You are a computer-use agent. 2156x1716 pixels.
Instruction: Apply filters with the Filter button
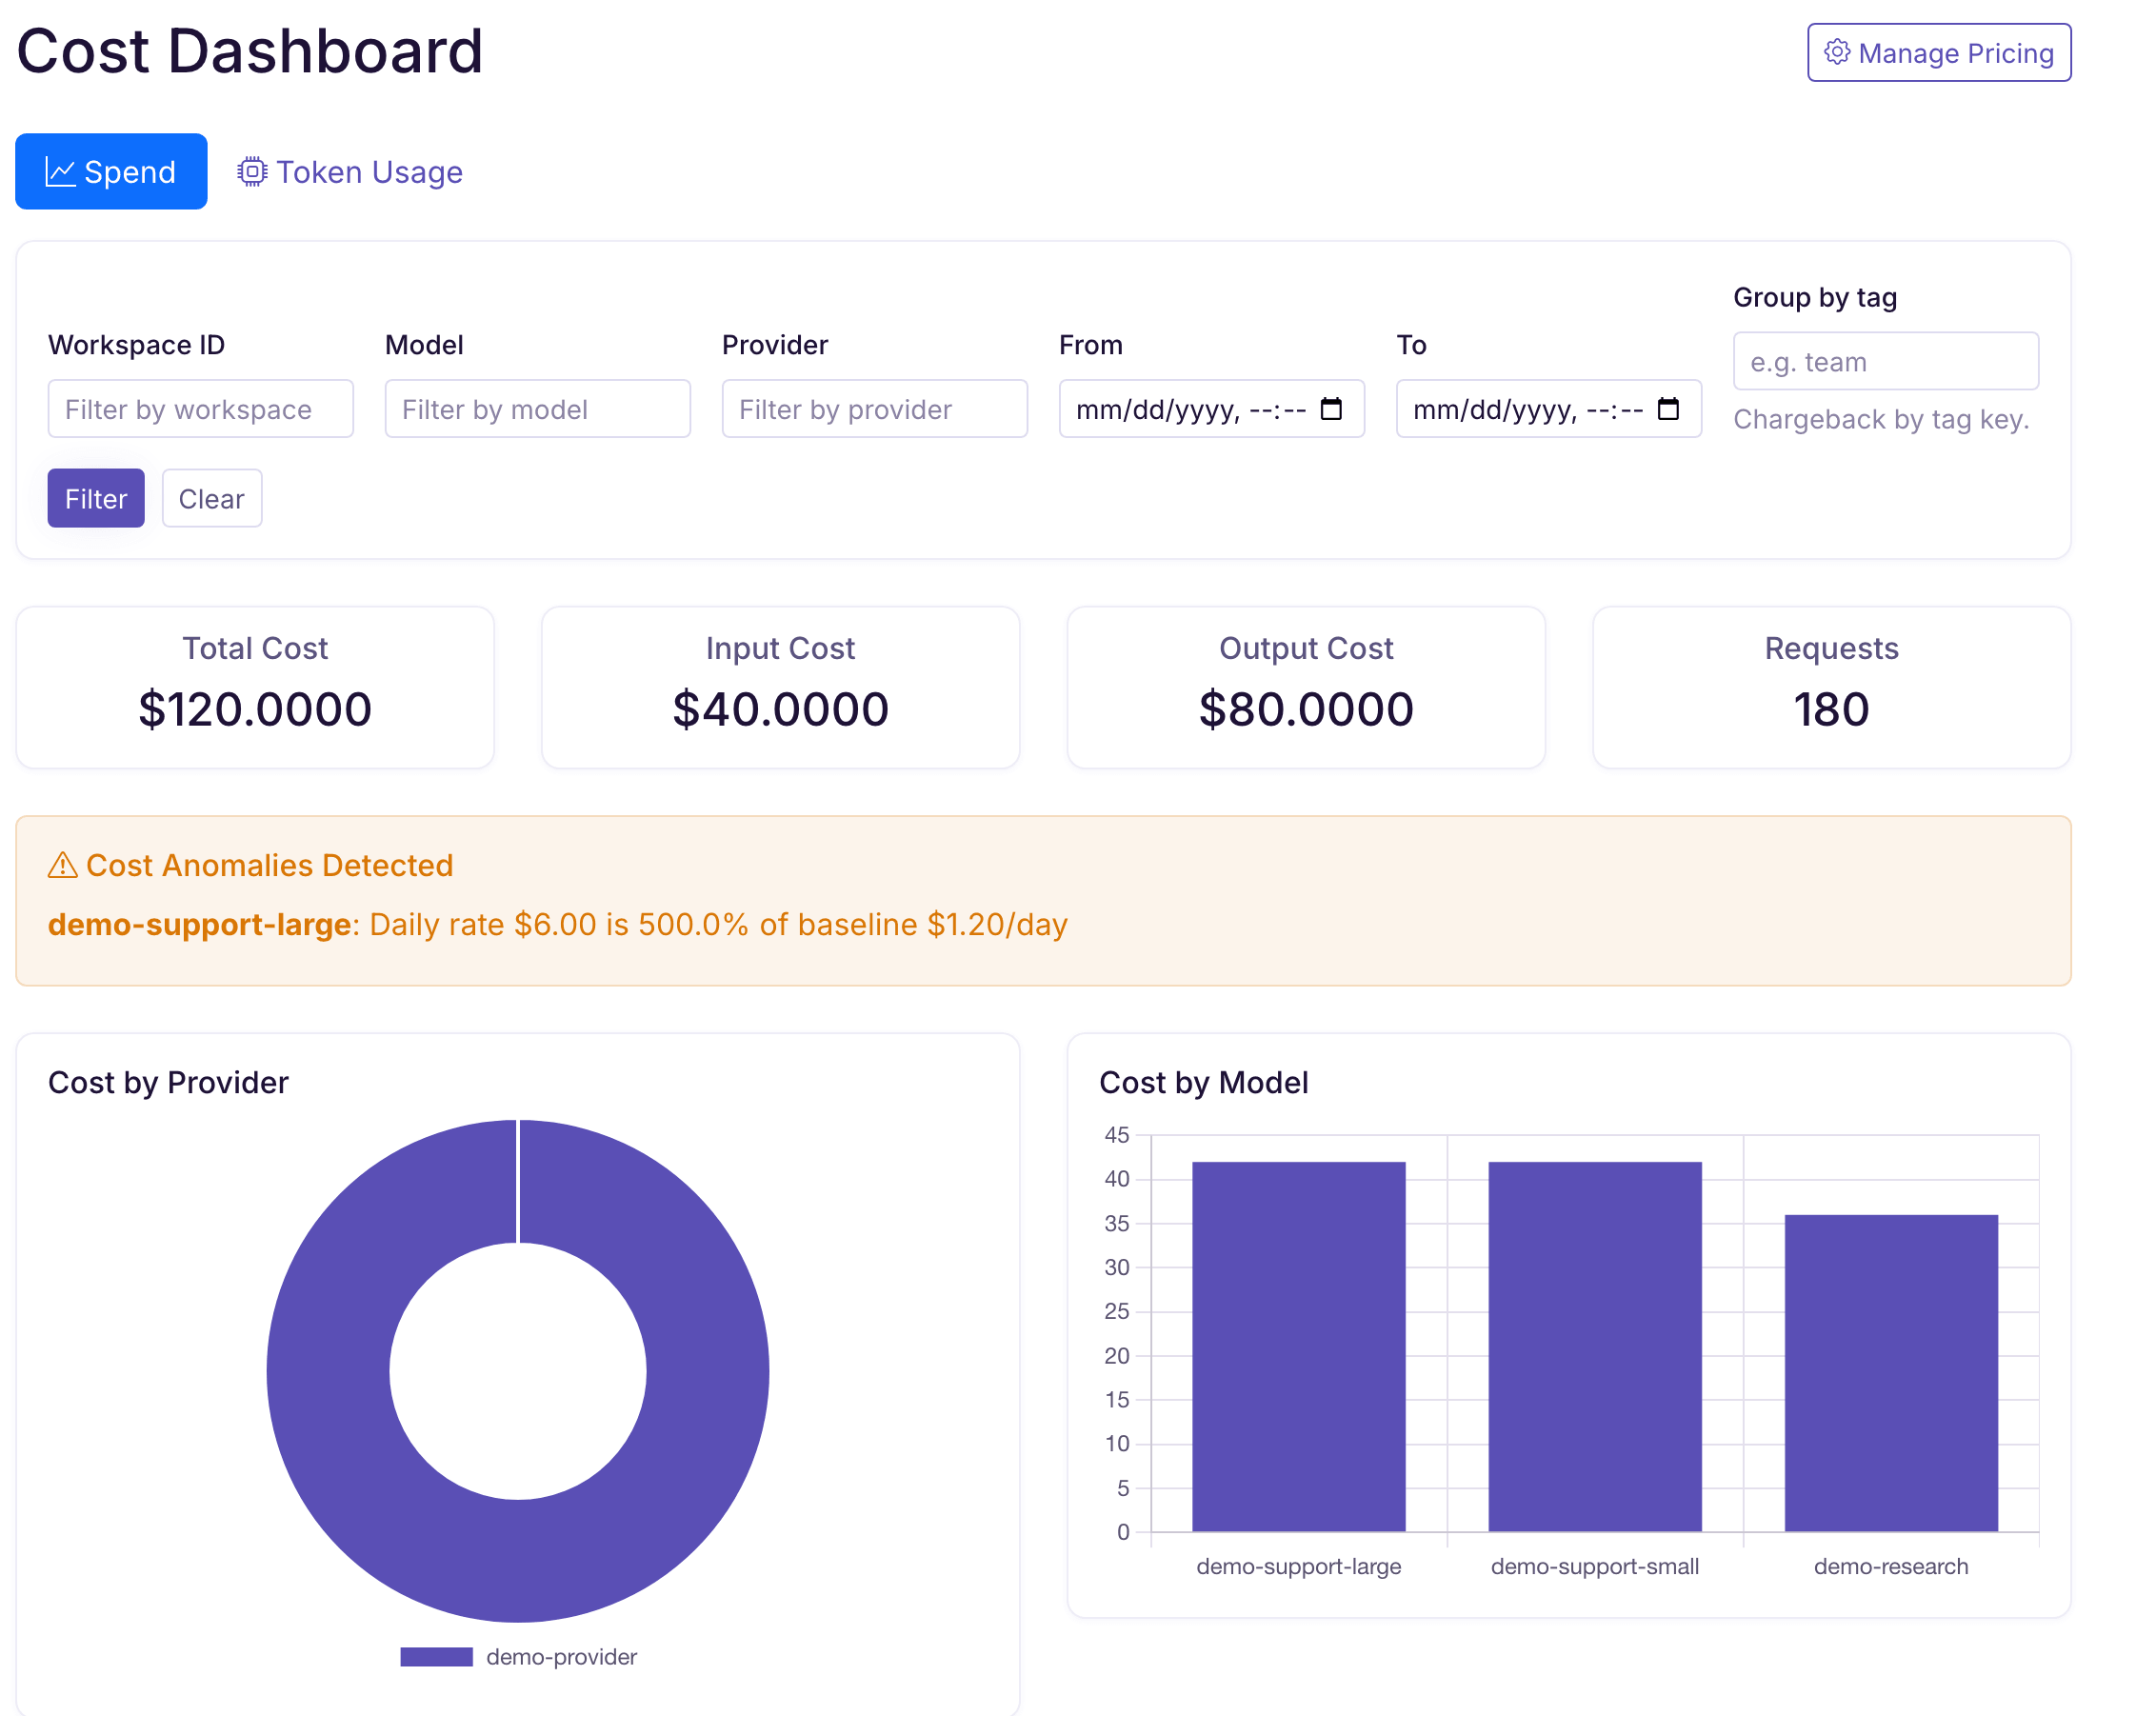coord(96,498)
